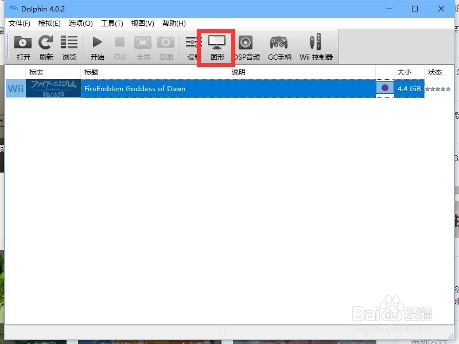Click the 全屏 (Fullscreen) toolbar icon
Image resolution: width=459 pixels, height=344 pixels.
(x=143, y=42)
